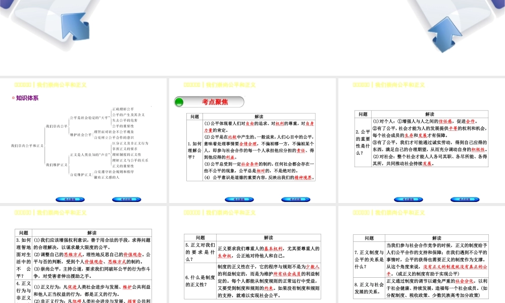This screenshot has height=303, width=505.
Task: Click the cell 1.如何理解公平?
Action: (x=194, y=150)
